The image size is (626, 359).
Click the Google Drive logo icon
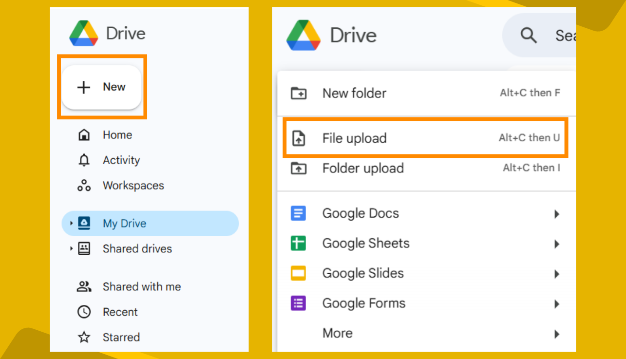tap(84, 33)
